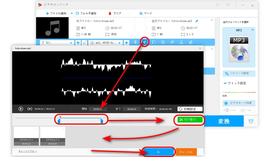271x157 pixels.
Task: Click the green 切り取り cut button
Action: point(190,120)
